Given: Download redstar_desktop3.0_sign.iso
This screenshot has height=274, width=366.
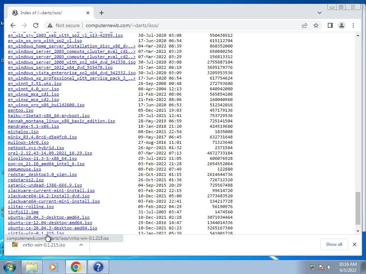Looking at the screenshot, I should 42,174.
